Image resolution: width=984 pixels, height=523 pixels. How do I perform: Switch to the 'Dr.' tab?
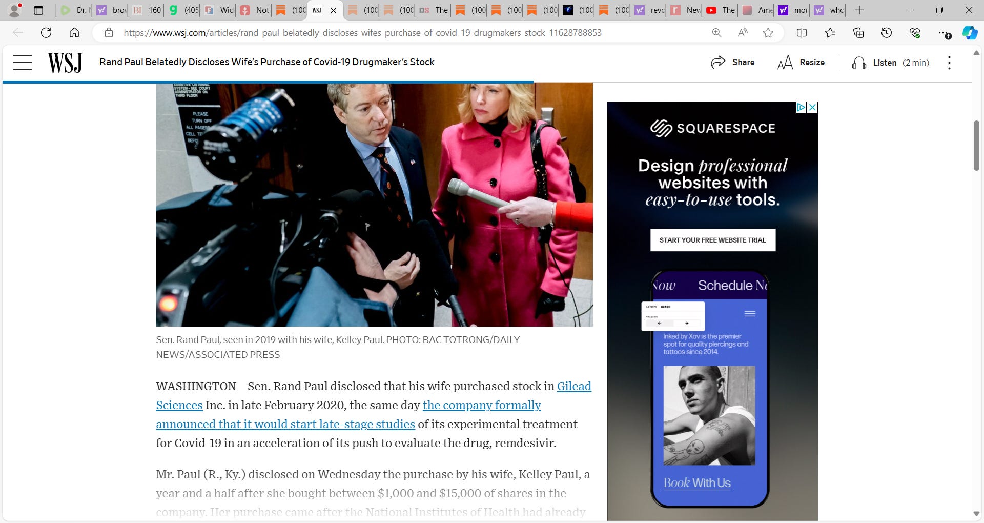pyautogui.click(x=75, y=10)
